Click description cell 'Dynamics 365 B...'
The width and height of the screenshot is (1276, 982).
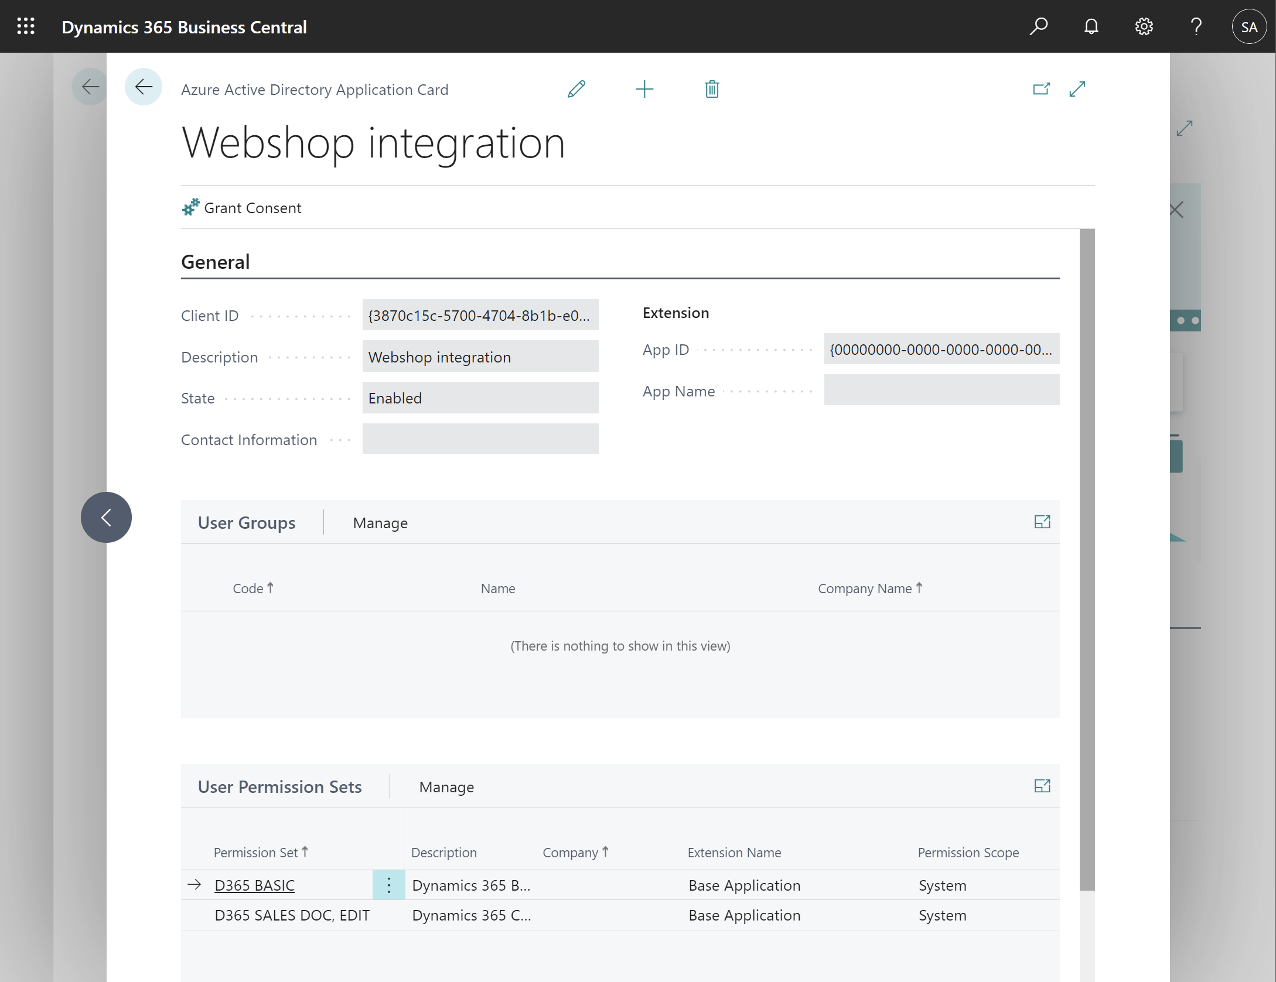pyautogui.click(x=471, y=885)
